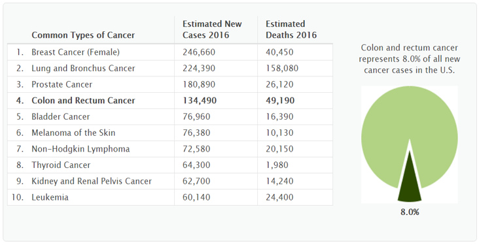Select the bold Colon and Rectum Cancer row
Screen dimensions: 479x245
[x=170, y=101]
